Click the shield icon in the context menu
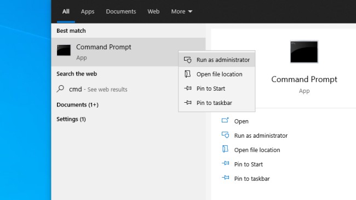 (x=188, y=60)
